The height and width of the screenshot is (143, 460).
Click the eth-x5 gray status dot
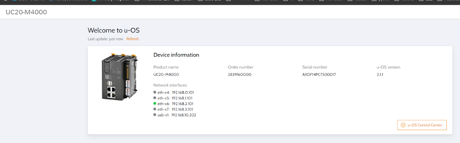(155, 98)
